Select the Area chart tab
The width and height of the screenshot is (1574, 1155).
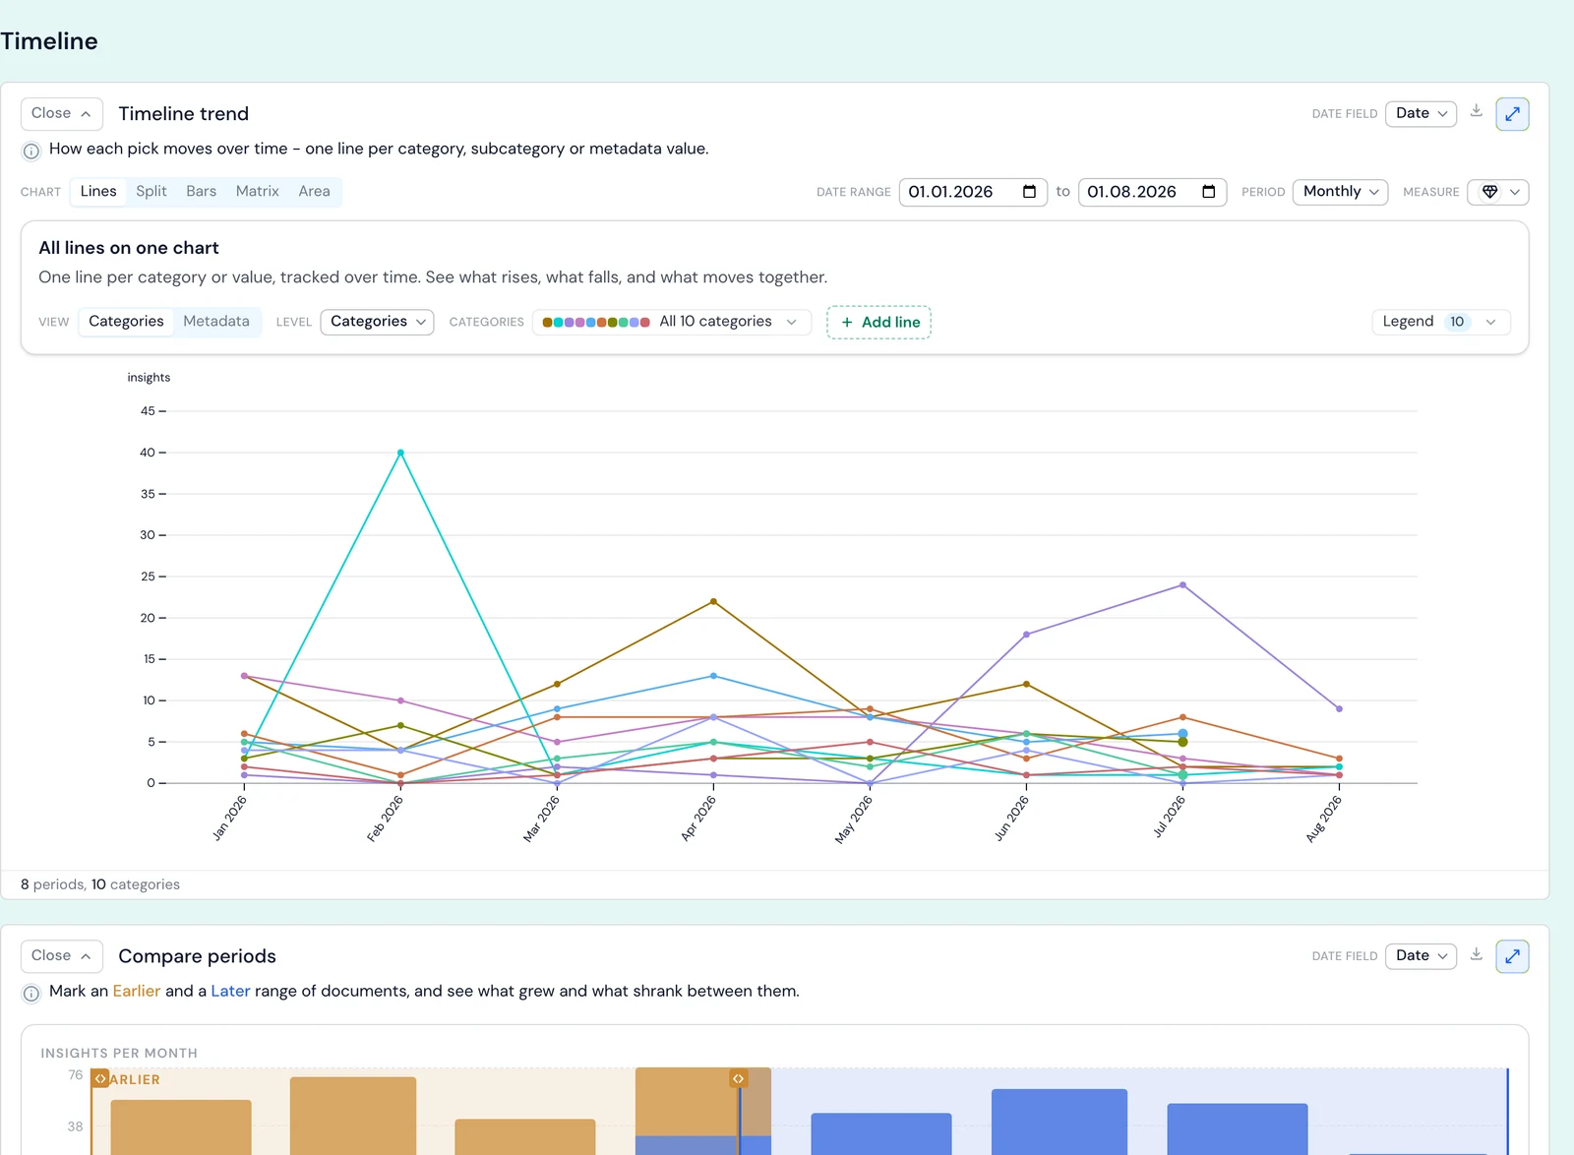click(314, 192)
